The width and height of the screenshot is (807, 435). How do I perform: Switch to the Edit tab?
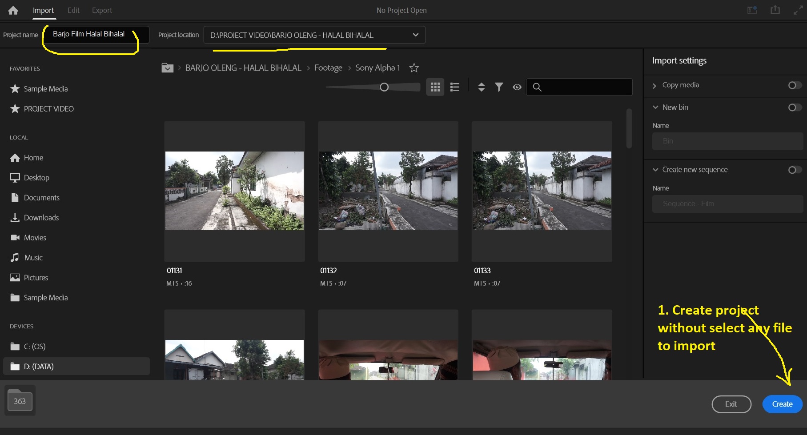pos(73,10)
